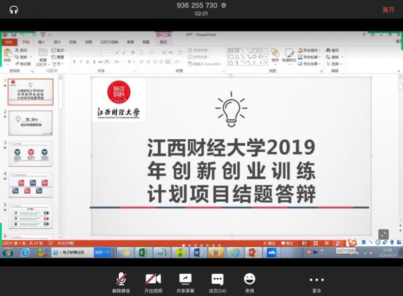Switch to the 插入 Insert tab
This screenshot has height=296, width=403.
click(42, 42)
